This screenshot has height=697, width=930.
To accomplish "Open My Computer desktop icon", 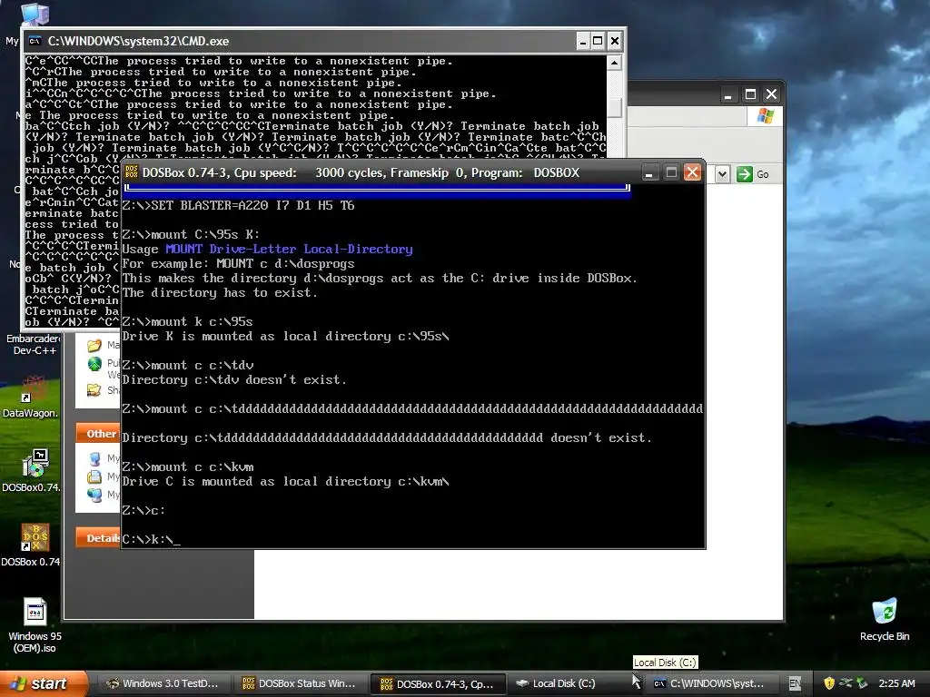I will pos(35,15).
